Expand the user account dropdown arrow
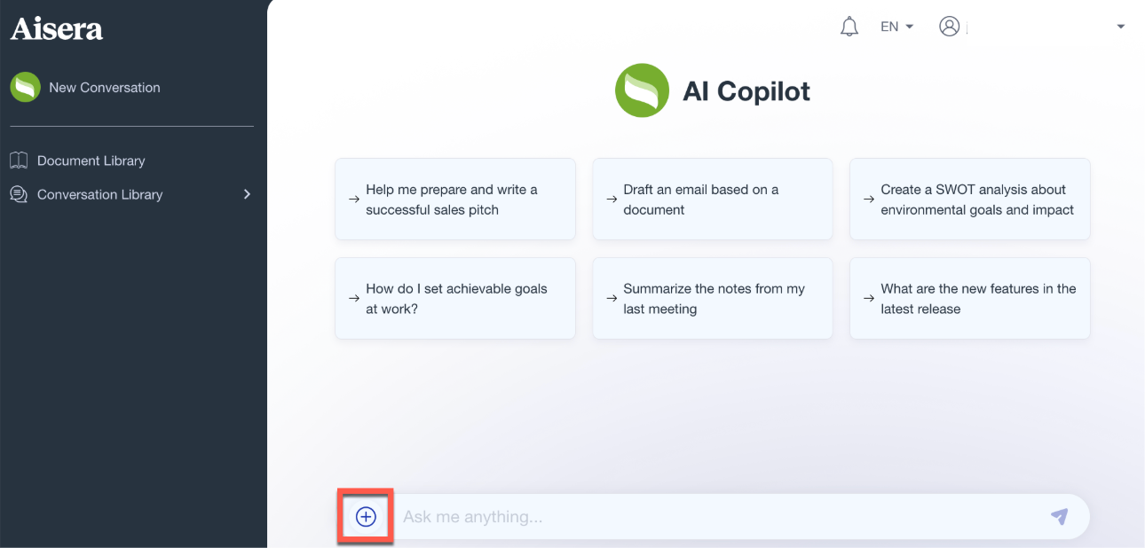Image resolution: width=1145 pixels, height=548 pixels. tap(1120, 27)
